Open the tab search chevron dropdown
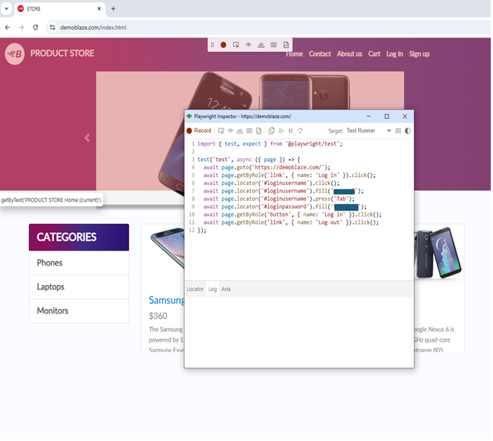The height and width of the screenshot is (441, 493). (6, 8)
